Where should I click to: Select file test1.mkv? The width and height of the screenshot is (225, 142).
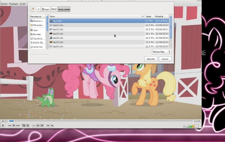[109, 25]
